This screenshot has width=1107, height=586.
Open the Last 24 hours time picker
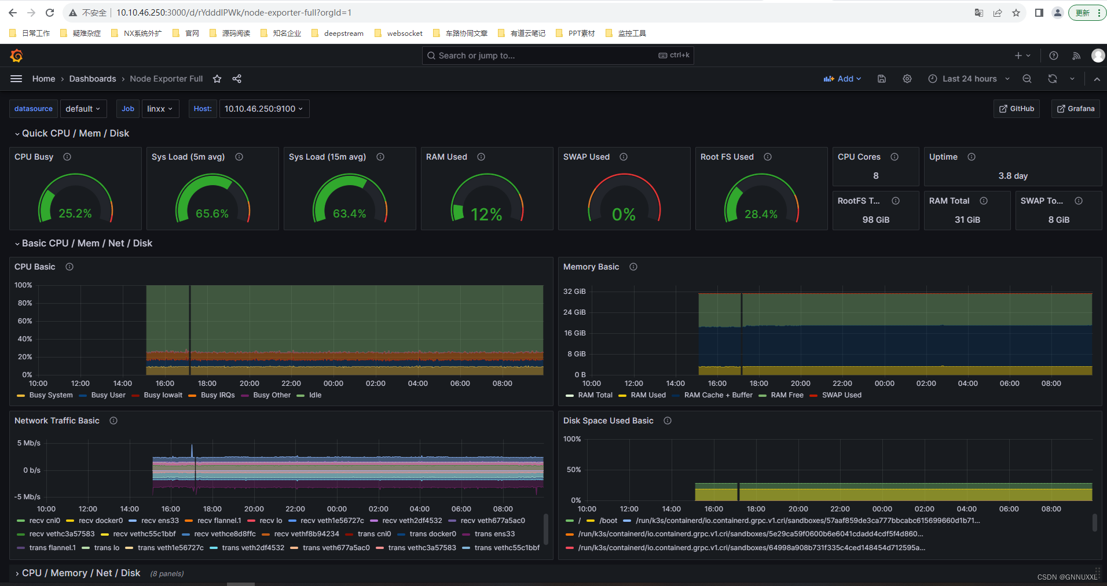pyautogui.click(x=969, y=79)
